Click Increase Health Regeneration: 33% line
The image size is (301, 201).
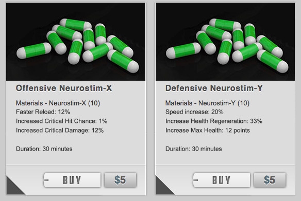click(x=214, y=121)
